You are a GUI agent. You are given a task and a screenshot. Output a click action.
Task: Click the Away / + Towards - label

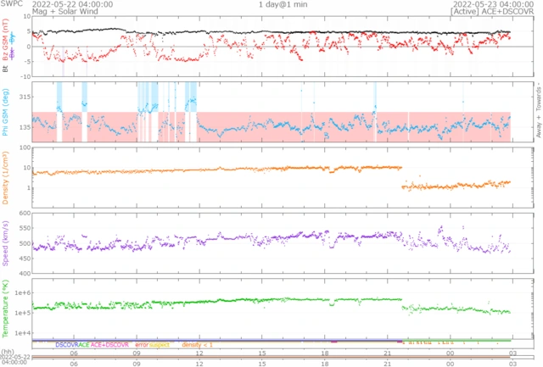[539, 110]
